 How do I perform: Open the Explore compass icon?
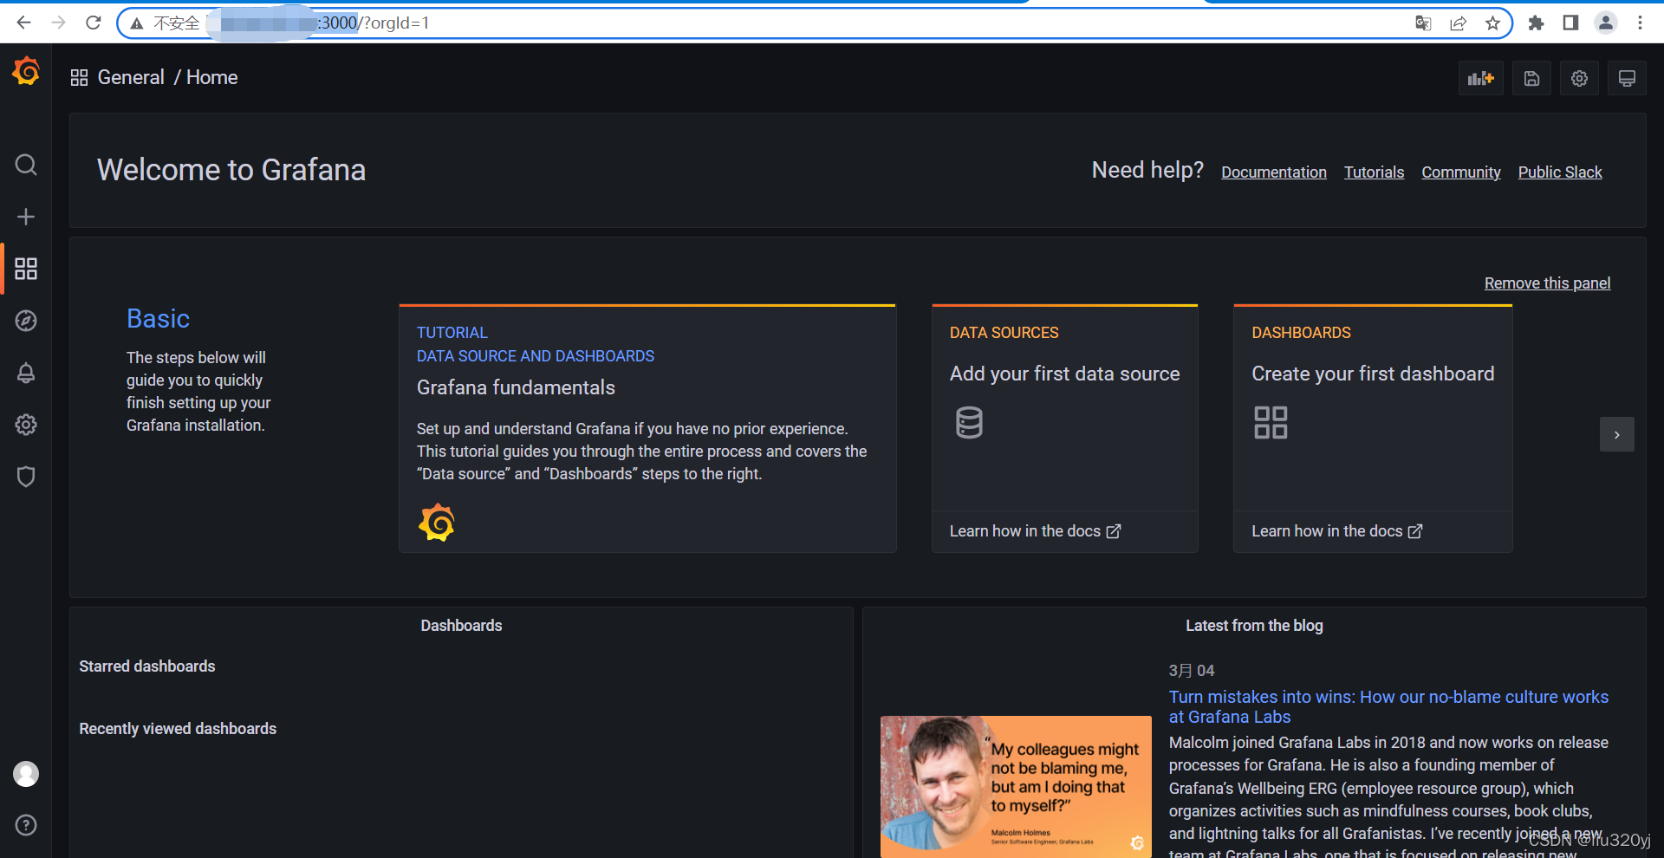tap(26, 321)
